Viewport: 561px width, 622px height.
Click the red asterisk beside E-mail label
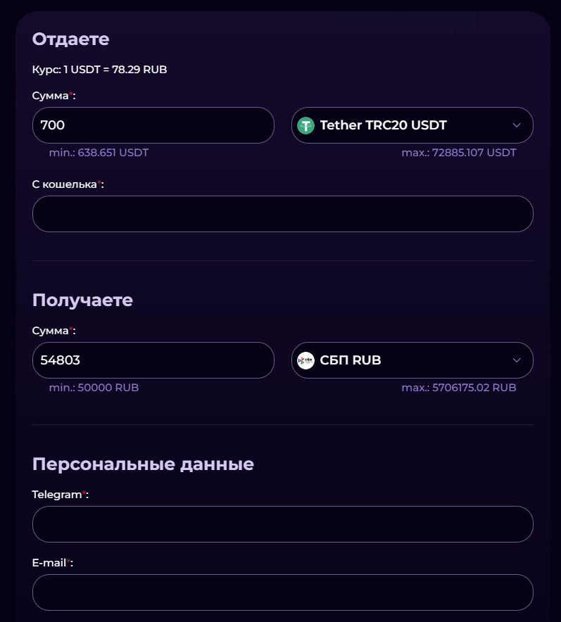68,561
